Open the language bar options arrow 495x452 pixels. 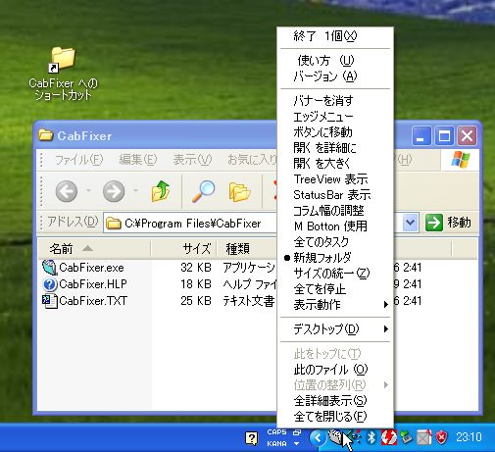point(297,443)
